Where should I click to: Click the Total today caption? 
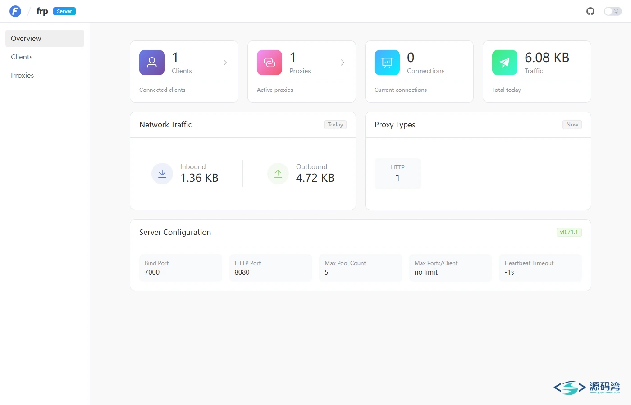[x=507, y=90]
